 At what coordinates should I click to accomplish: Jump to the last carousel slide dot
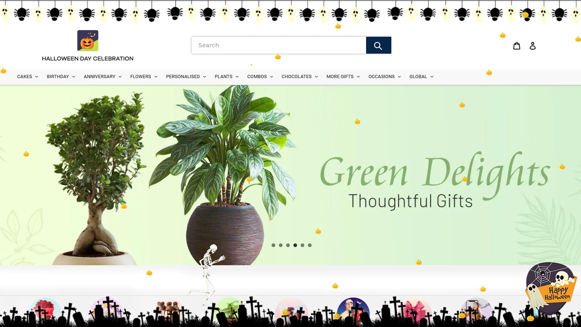click(310, 245)
